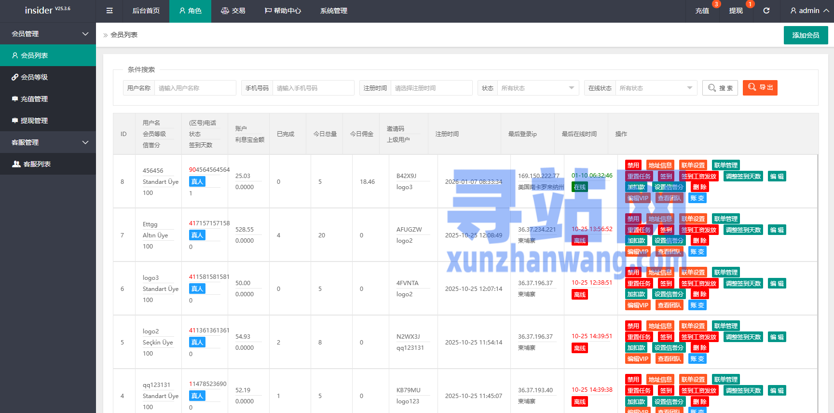Click the refresh icon in top bar
The width and height of the screenshot is (834, 413).
tap(766, 11)
